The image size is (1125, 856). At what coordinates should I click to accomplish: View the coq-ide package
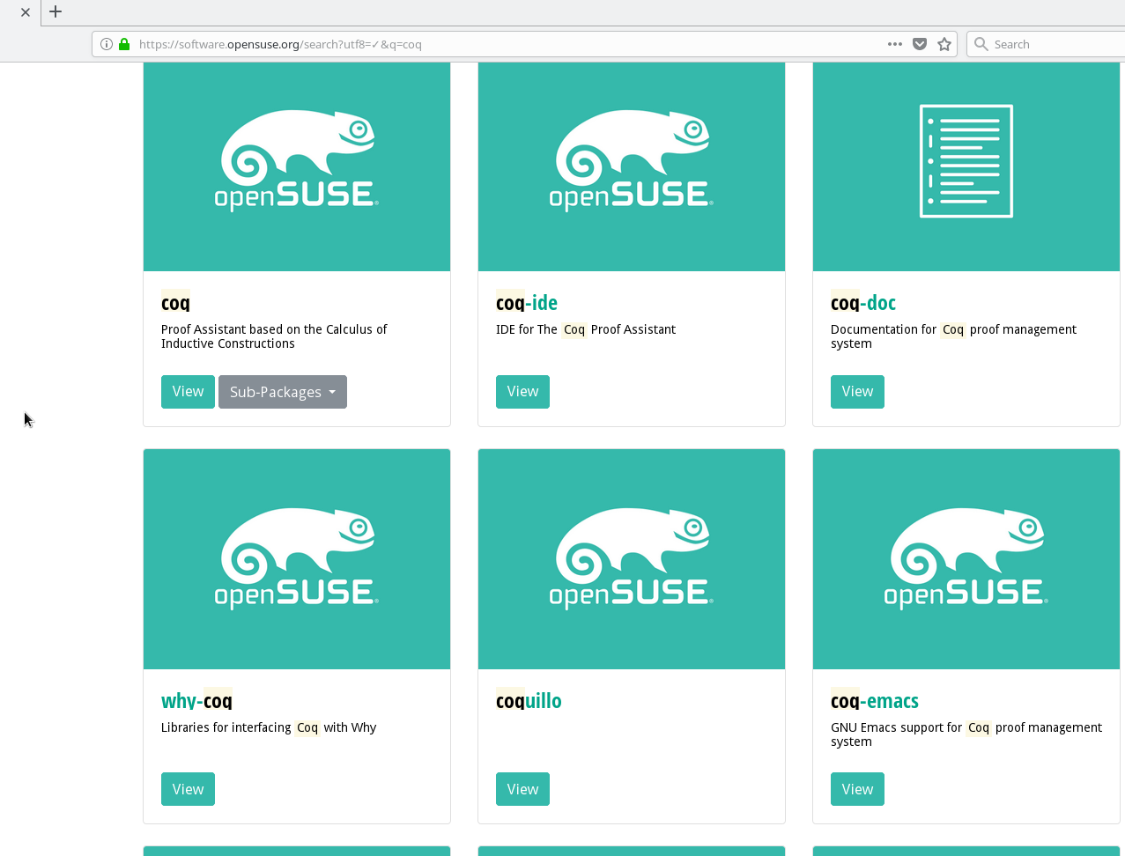point(522,392)
